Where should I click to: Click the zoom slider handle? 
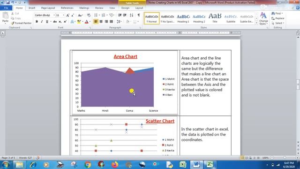285,158
